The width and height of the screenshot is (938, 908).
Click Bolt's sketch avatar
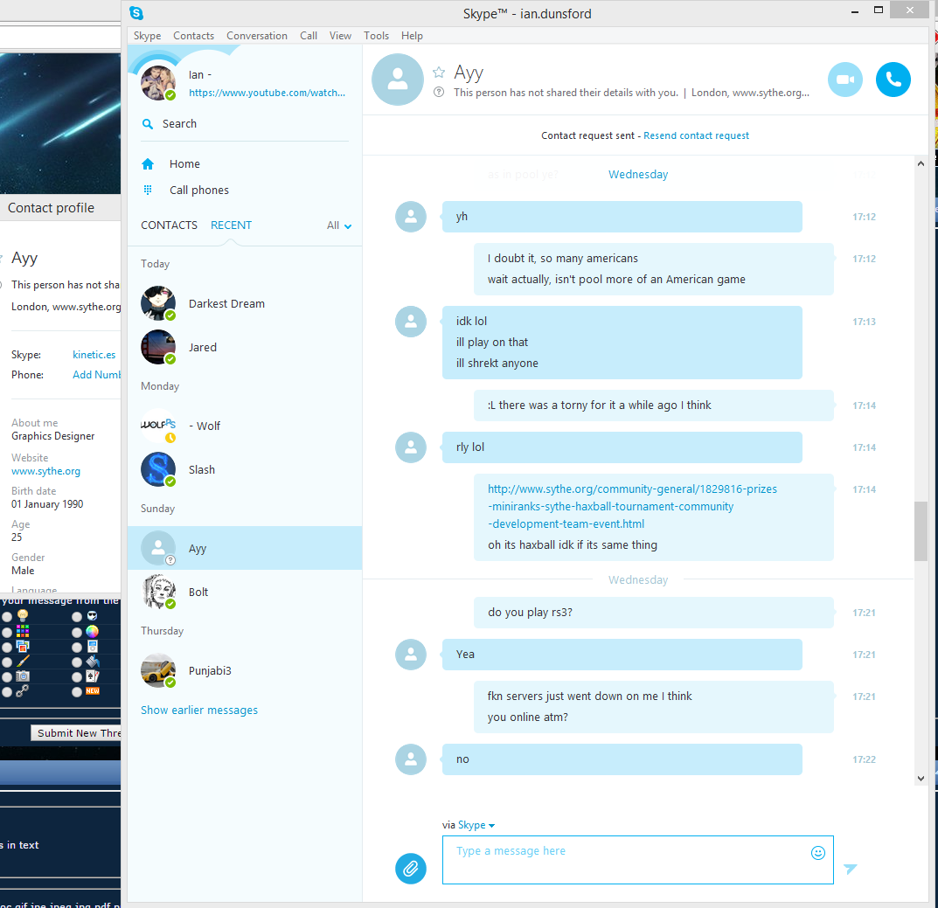[x=158, y=592]
